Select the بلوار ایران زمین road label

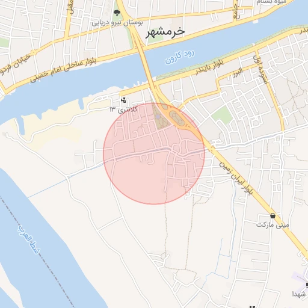click(x=236, y=178)
